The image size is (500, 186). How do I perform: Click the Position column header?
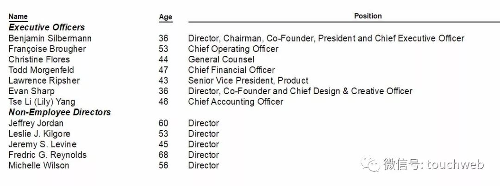[x=368, y=16]
